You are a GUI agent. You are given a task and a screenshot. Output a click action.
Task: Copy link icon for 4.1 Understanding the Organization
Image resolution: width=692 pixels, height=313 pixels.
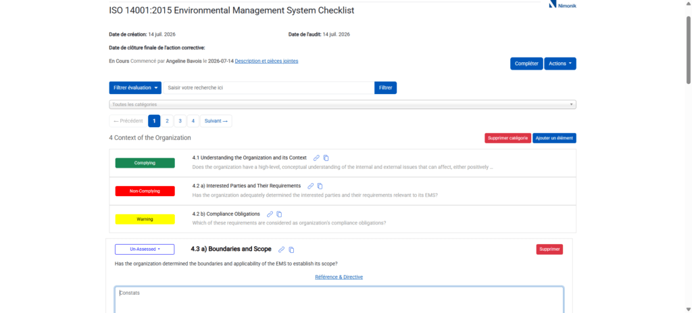pyautogui.click(x=316, y=158)
